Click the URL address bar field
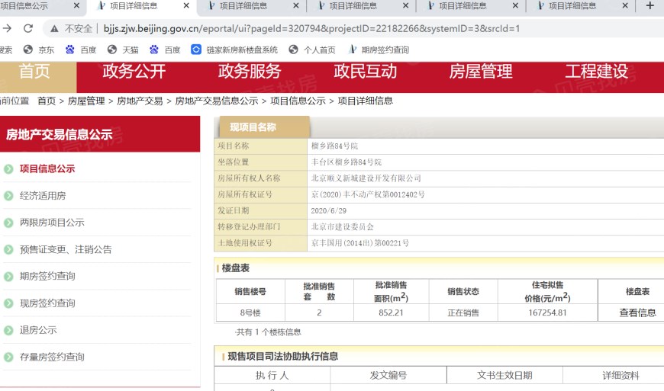 (x=343, y=29)
